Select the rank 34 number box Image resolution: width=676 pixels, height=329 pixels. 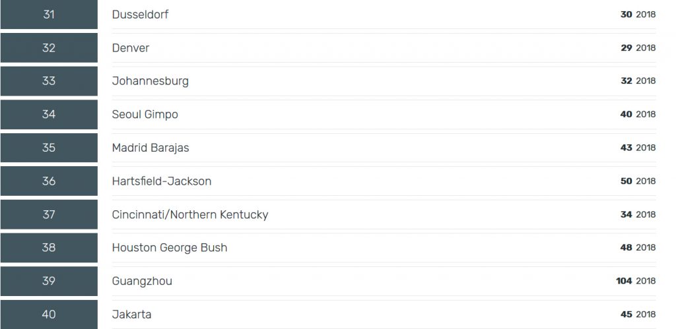[49, 115]
